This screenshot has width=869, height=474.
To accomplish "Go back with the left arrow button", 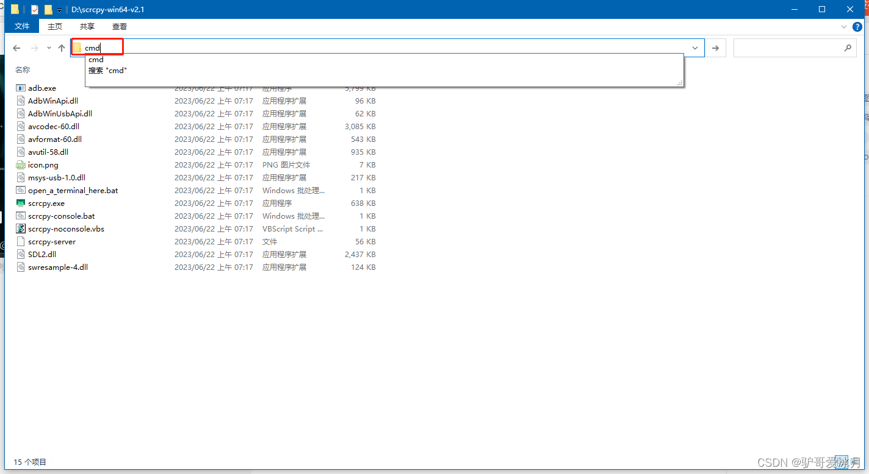I will coord(16,48).
